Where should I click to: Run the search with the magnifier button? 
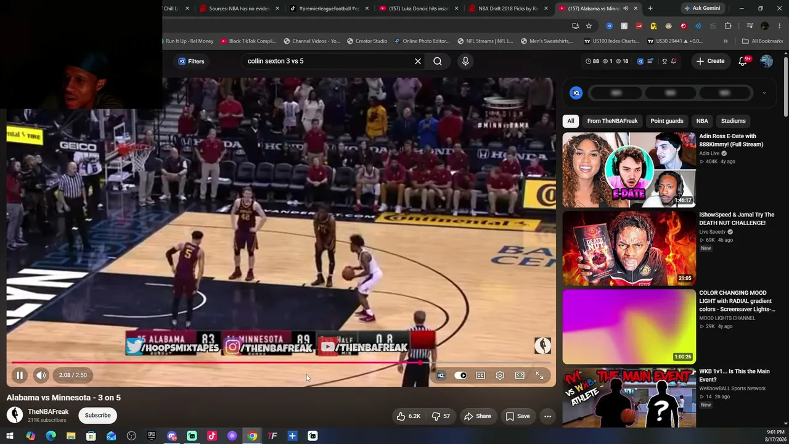coord(438,61)
